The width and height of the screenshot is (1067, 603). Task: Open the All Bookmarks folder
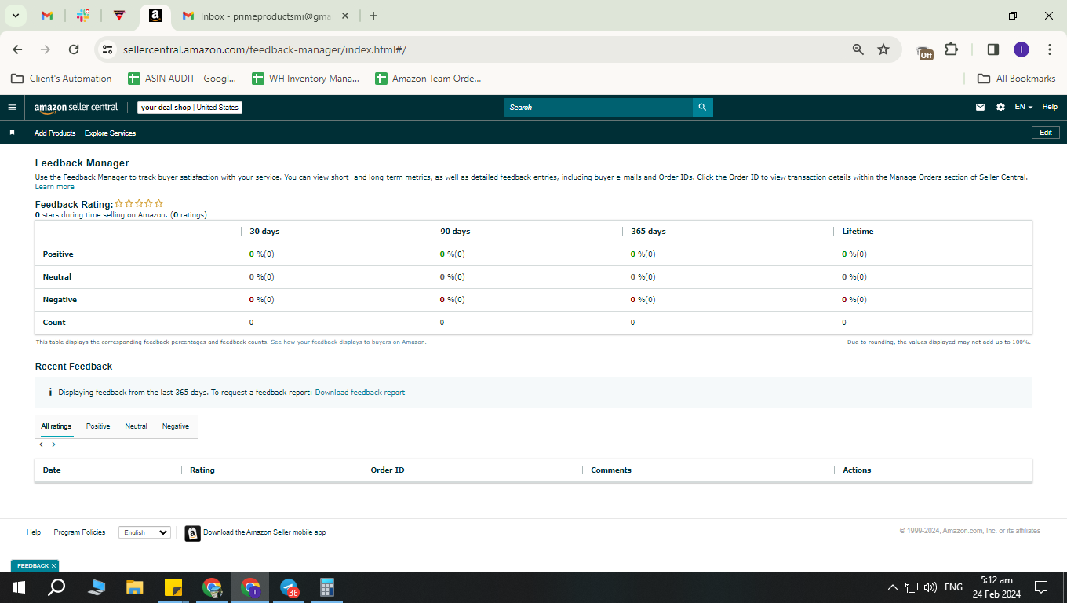(1017, 79)
